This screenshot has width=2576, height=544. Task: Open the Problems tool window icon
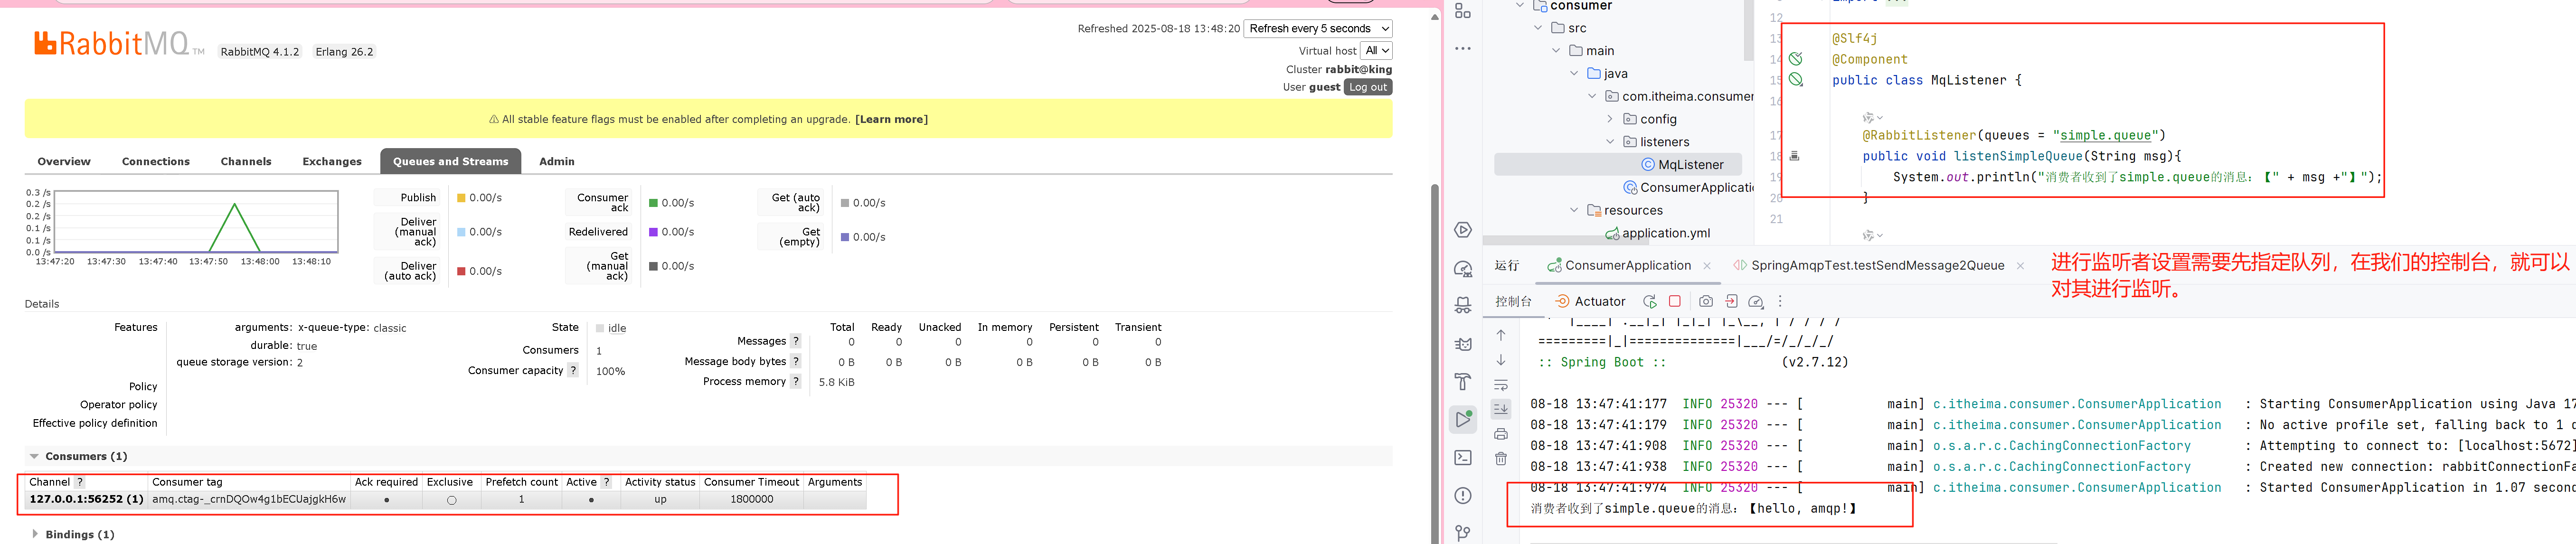click(1463, 496)
